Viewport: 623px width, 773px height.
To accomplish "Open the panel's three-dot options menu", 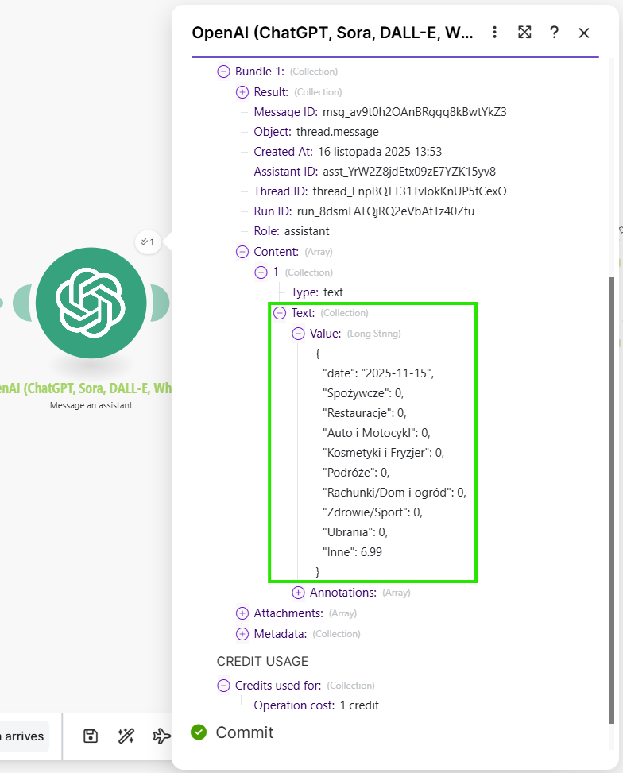I will click(494, 33).
